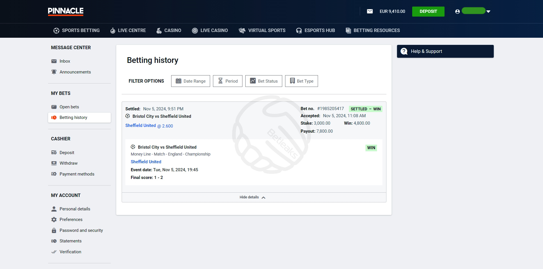Open Verification page
Screen dimensions: 543x269
point(70,252)
